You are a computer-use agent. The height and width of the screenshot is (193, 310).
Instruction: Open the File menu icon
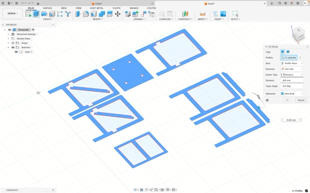(10, 3)
